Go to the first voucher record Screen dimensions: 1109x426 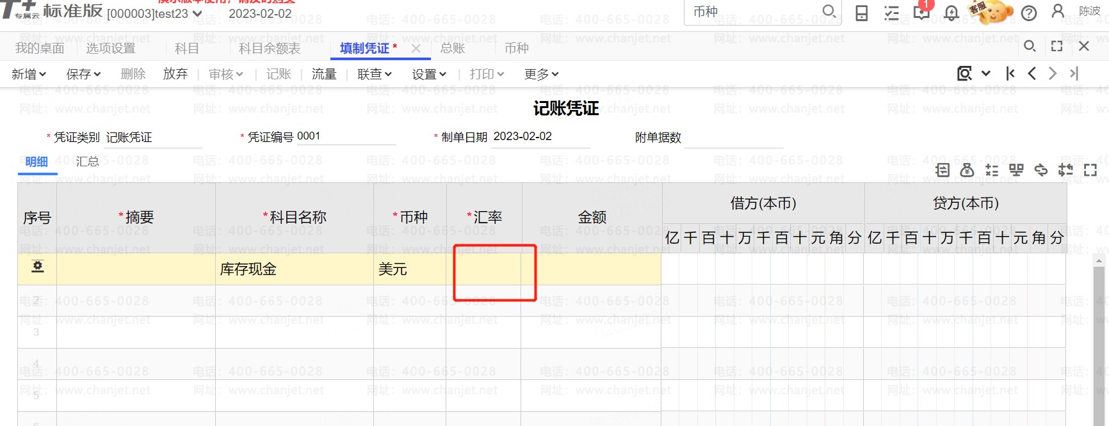tap(1010, 74)
